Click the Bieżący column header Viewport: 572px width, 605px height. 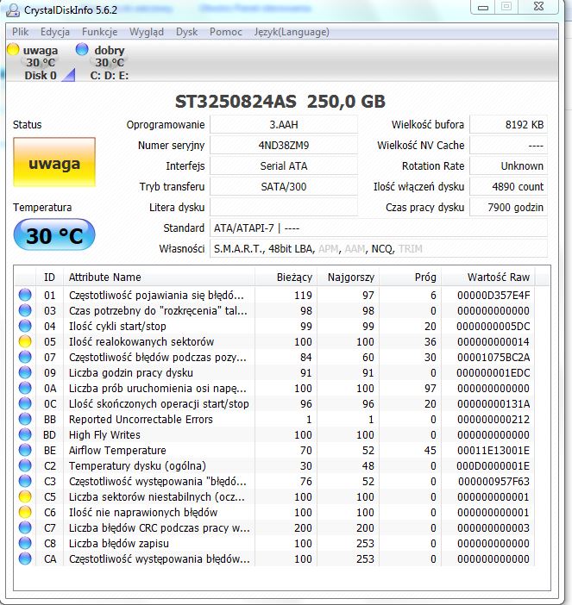286,277
